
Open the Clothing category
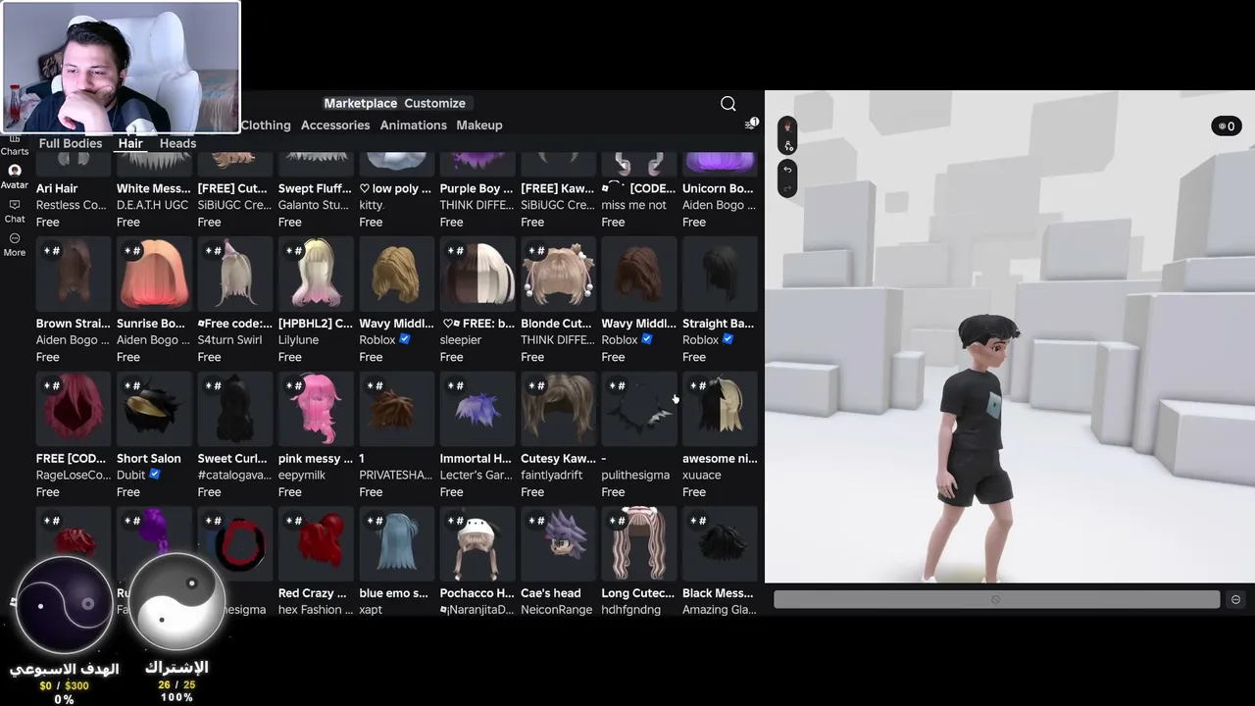point(266,126)
